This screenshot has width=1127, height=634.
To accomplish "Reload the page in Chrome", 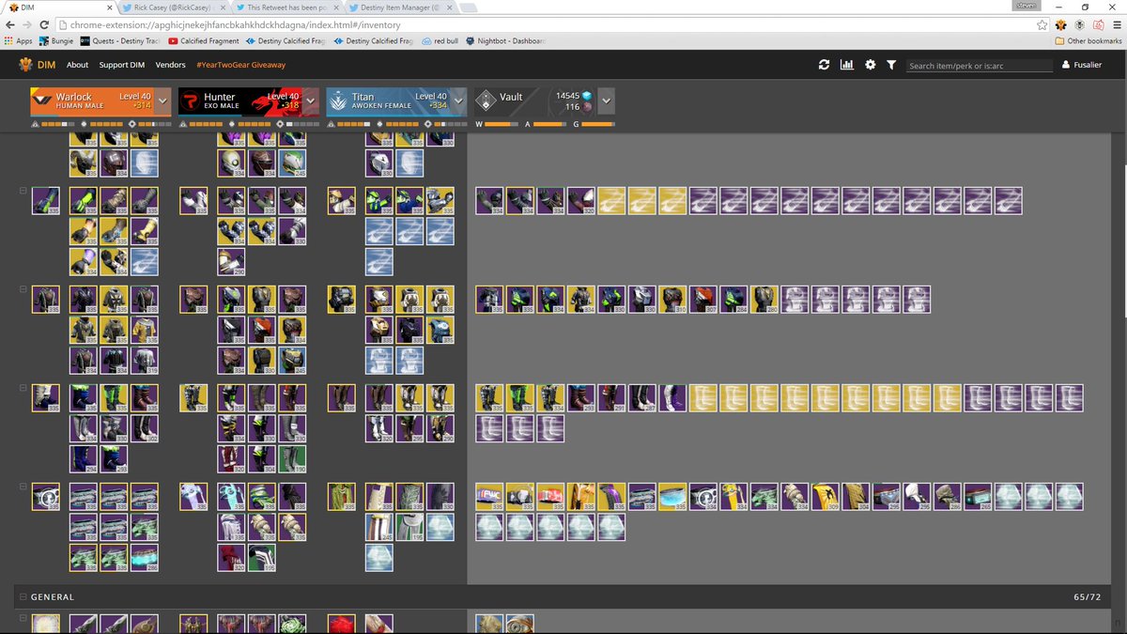I will (43, 24).
